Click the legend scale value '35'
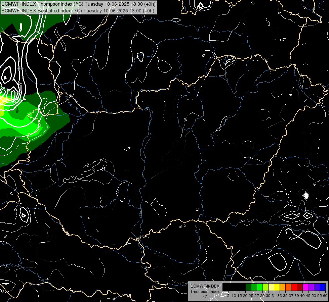 coord(285,296)
